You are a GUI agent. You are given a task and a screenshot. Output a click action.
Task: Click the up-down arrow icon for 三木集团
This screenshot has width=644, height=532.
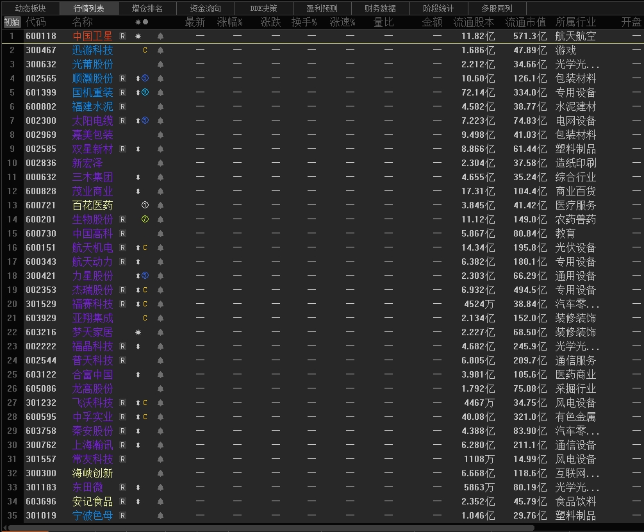138,177
